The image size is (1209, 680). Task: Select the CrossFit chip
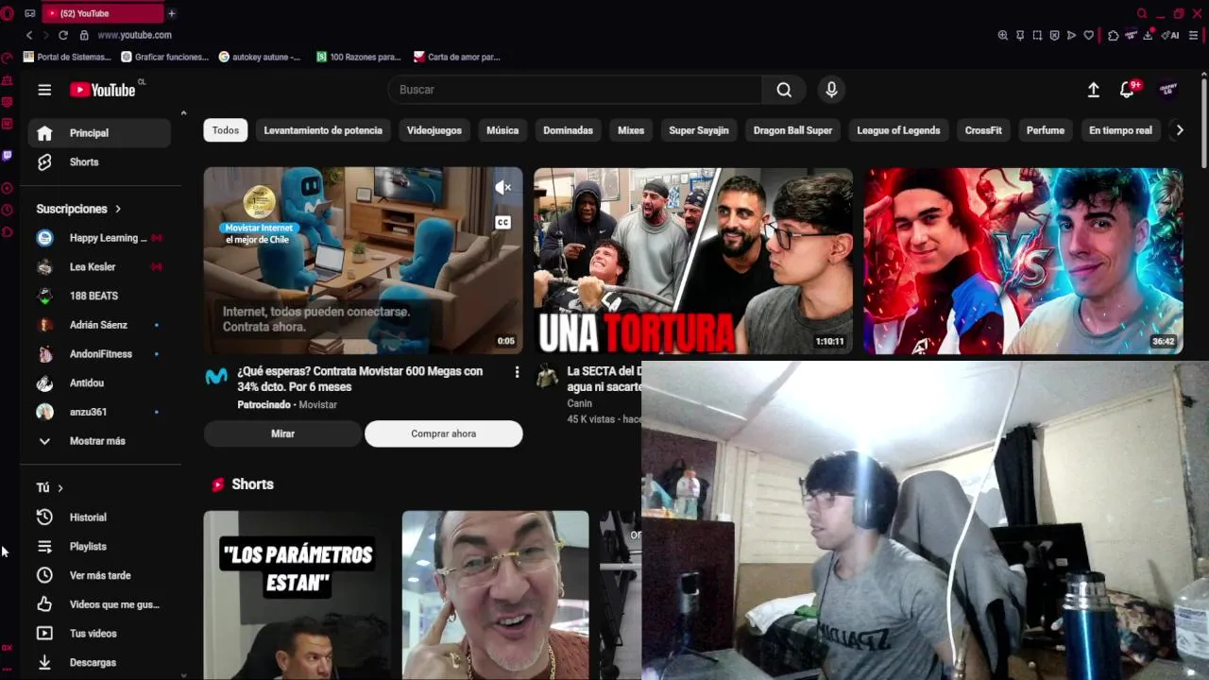pos(983,130)
